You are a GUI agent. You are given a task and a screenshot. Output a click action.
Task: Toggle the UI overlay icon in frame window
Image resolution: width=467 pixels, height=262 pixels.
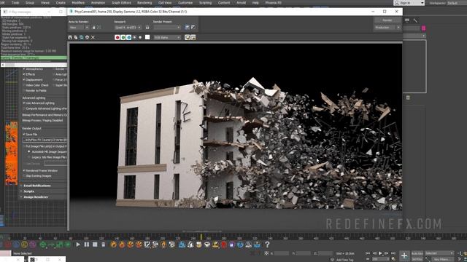(x=187, y=37)
